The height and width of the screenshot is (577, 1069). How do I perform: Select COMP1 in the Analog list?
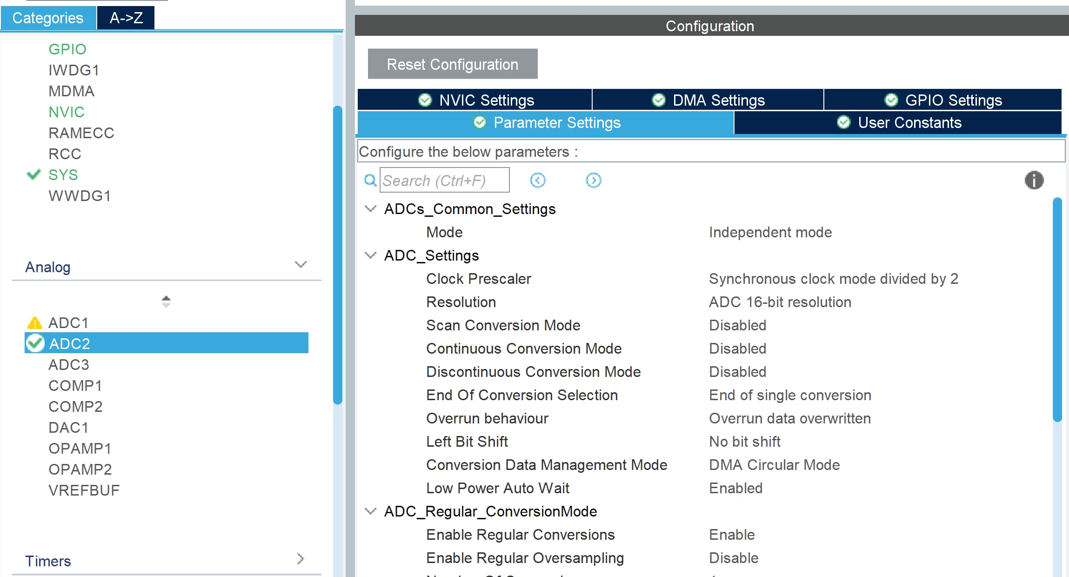point(75,385)
